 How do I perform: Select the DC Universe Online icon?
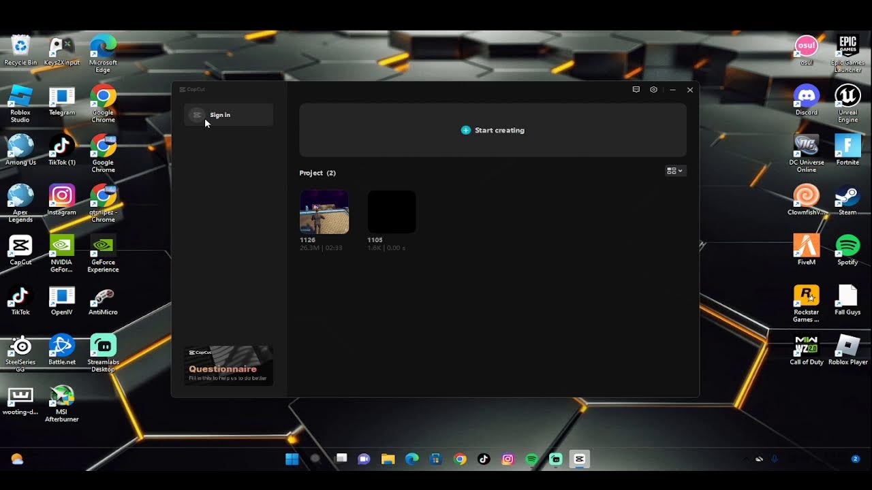tap(807, 154)
